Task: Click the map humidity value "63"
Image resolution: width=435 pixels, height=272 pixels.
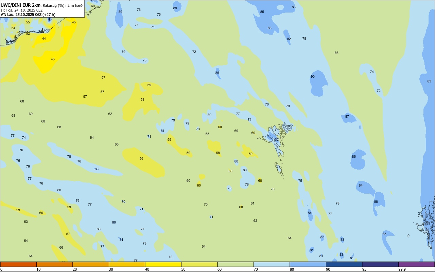Action: [x=26, y=221]
